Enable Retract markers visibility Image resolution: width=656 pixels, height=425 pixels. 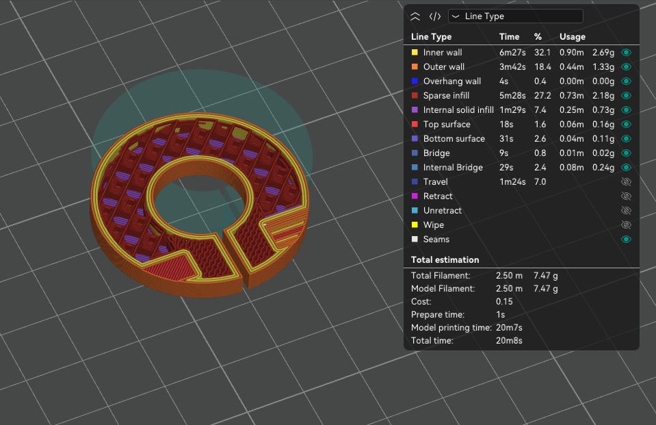click(626, 196)
